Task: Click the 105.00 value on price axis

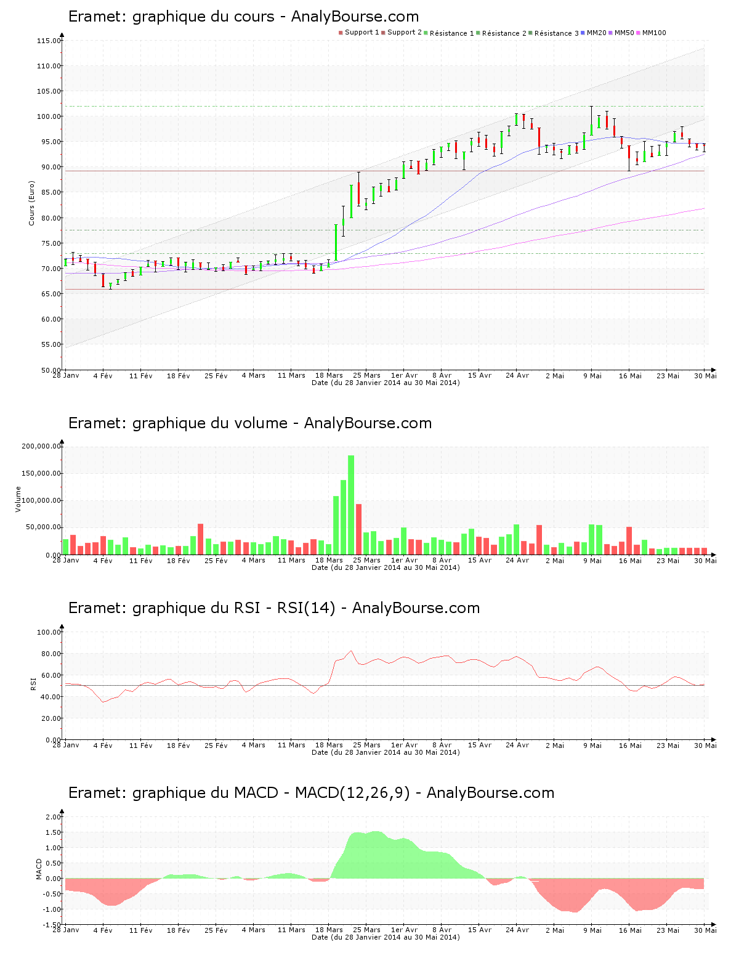Action: 49,91
